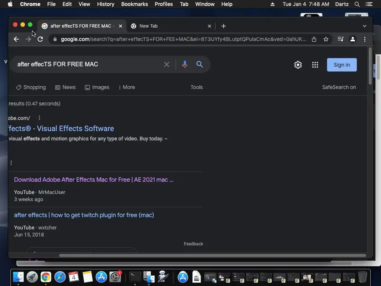Screen dimensions: 381x286
Task: Open the Chrome menu in the menu bar
Action: (x=30, y=4)
